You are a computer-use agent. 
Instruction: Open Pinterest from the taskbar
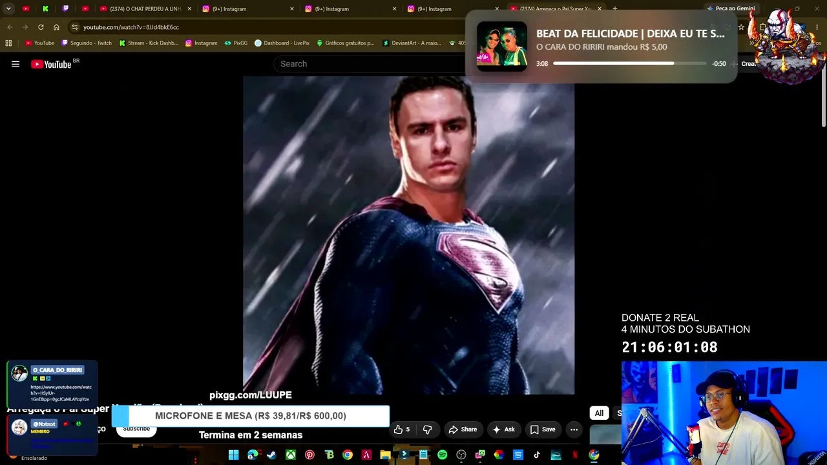click(x=309, y=455)
